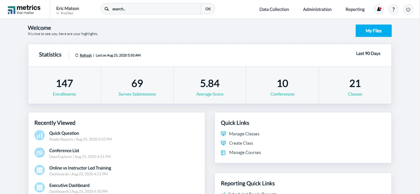Open the Enrollments statistic tile

[64, 86]
